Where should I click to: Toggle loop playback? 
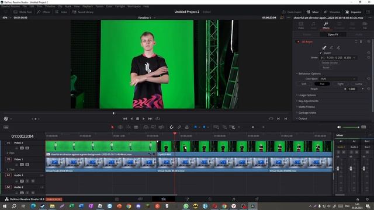pos(158,118)
